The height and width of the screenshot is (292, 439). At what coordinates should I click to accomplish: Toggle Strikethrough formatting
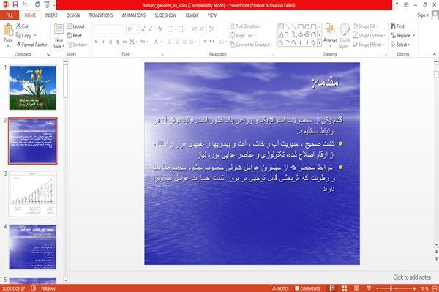(124, 42)
